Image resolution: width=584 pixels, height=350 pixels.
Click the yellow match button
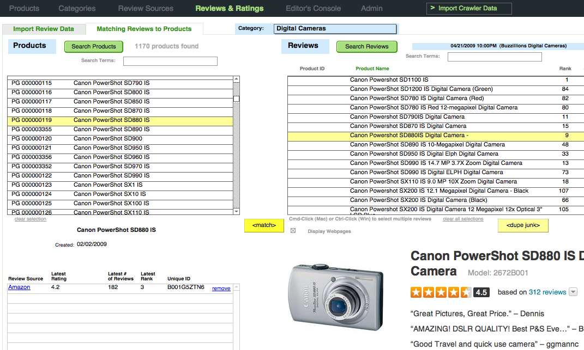pos(264,225)
